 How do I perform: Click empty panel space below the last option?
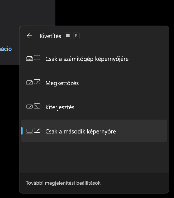tap(94, 157)
